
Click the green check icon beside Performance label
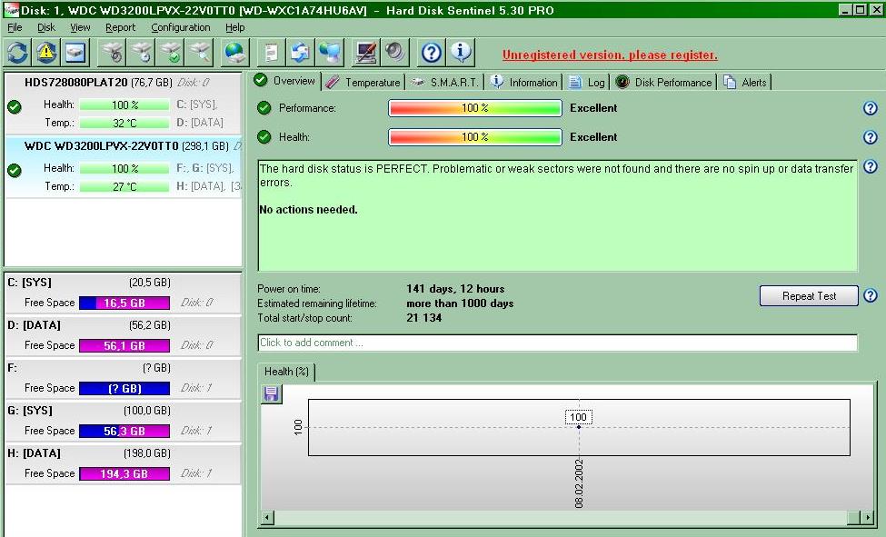tap(264, 107)
